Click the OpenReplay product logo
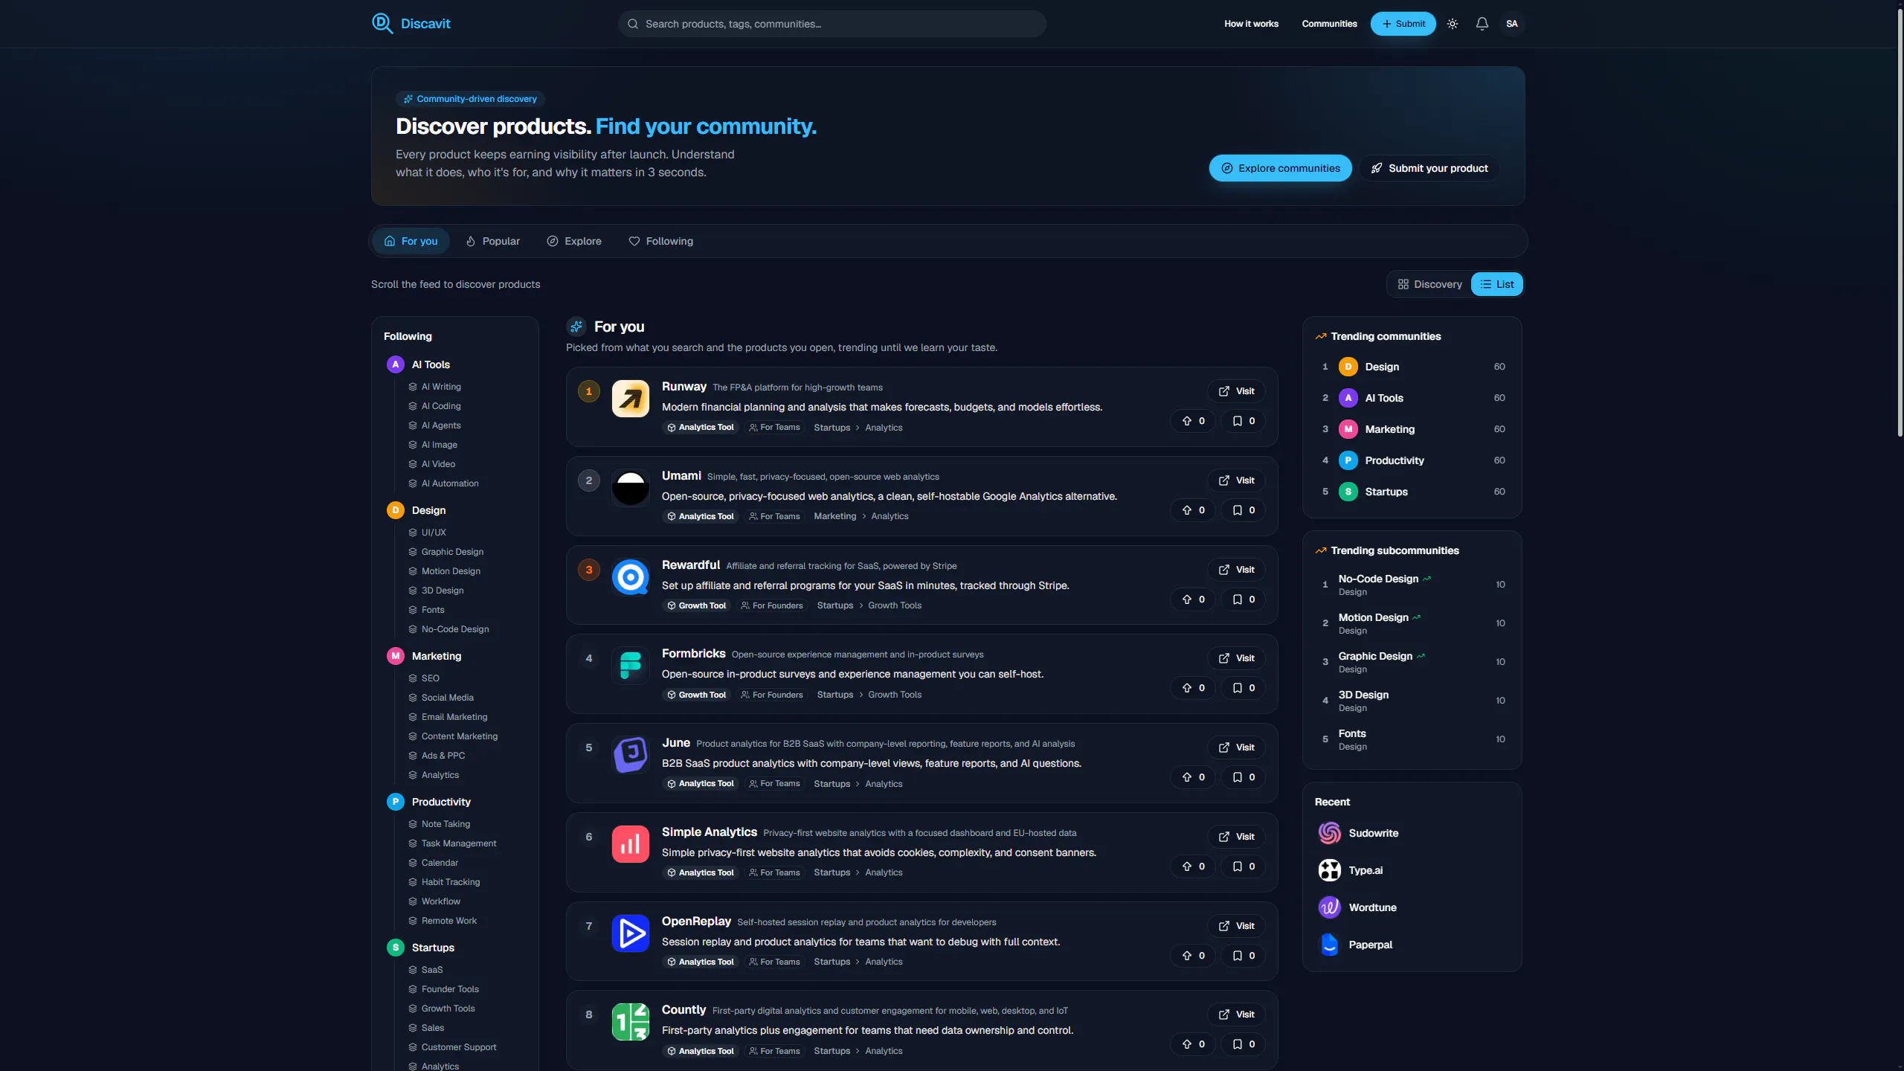1904x1071 pixels. pos(631,933)
